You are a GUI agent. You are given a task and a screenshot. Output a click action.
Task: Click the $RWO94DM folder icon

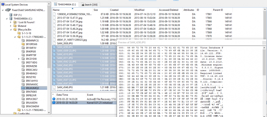tap(23, 106)
